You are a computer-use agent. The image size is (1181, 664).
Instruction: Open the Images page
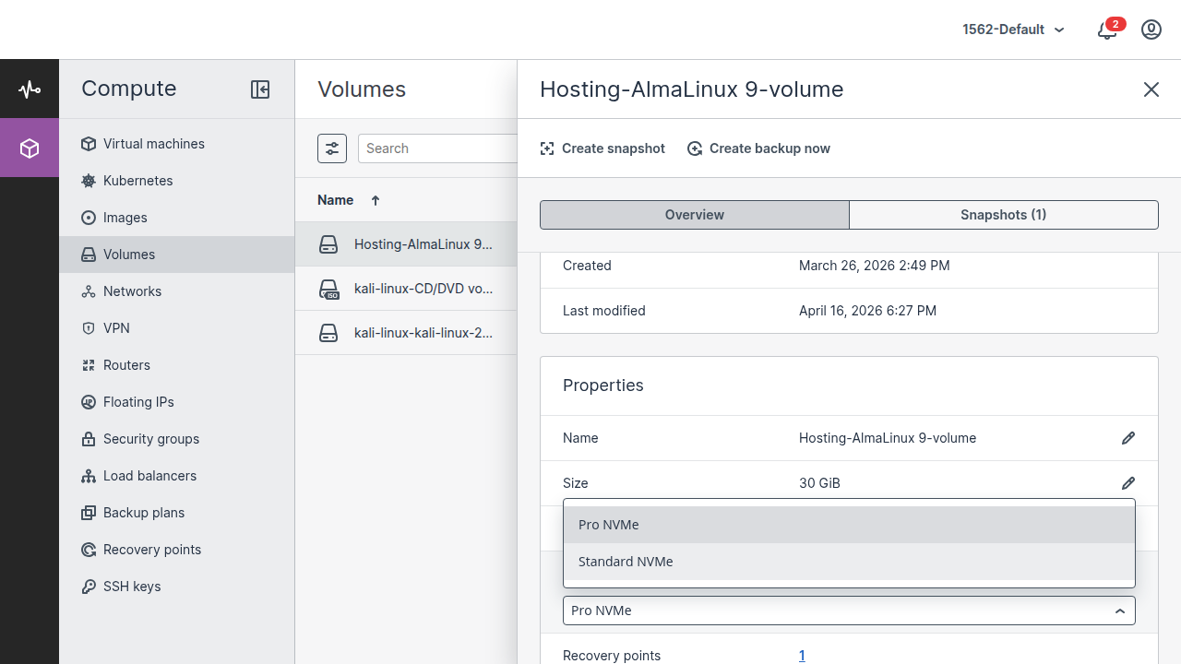click(176, 218)
